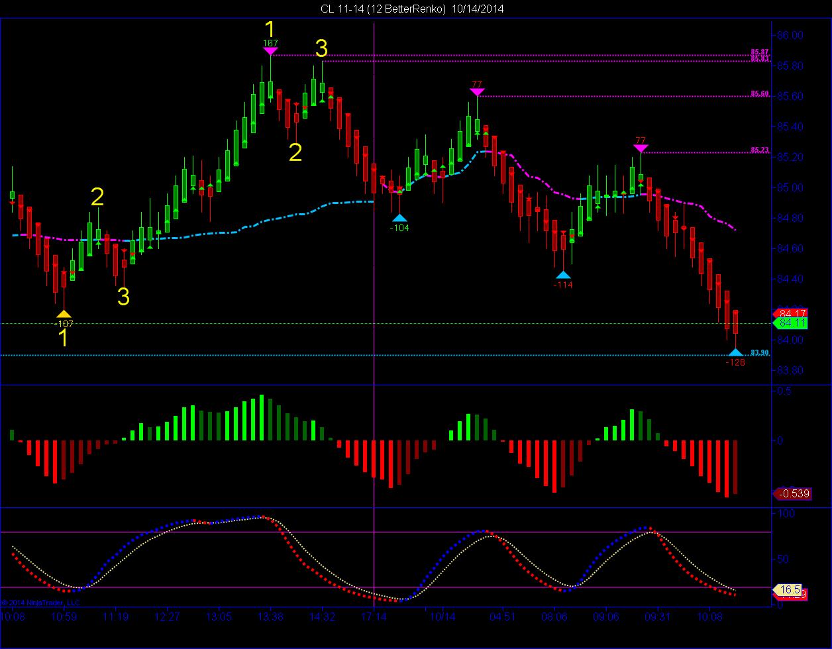The image size is (832, 649).
Task: Click the blue up triangle labeled -114
Action: 564,275
